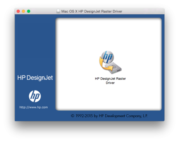Select the 'HP DesignJet Raster' icon label text
Image resolution: width=179 pixels, height=142 pixels.
tap(110, 79)
